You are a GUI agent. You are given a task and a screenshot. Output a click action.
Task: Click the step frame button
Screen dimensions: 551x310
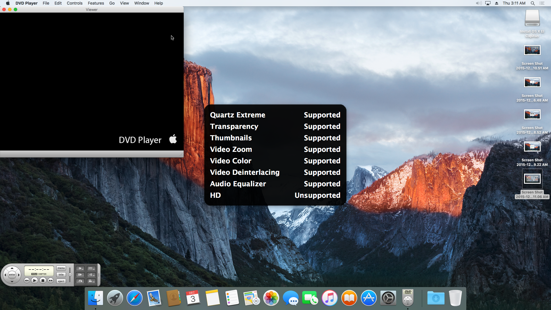(80, 275)
